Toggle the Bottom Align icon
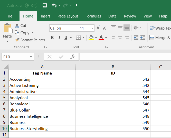 tap(127, 28)
